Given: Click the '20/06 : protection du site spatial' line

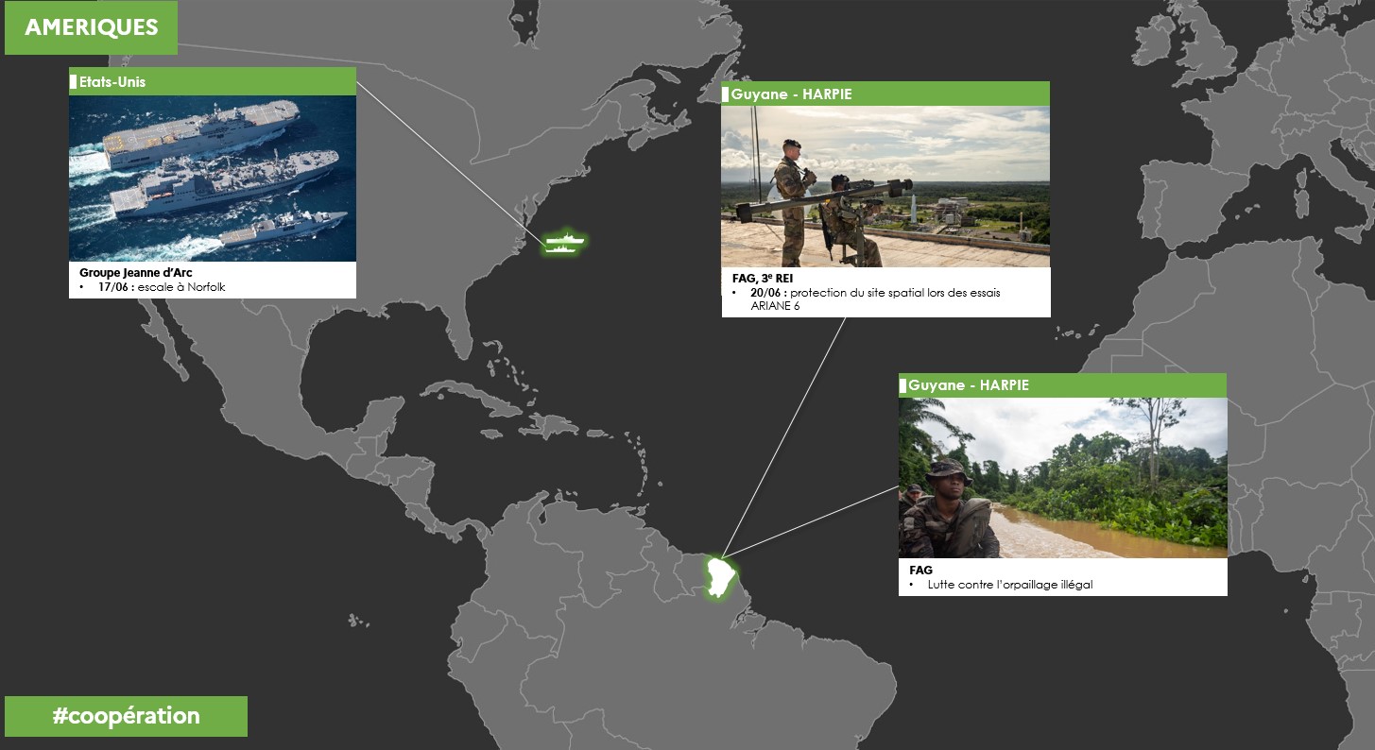Looking at the screenshot, I should click(x=875, y=293).
